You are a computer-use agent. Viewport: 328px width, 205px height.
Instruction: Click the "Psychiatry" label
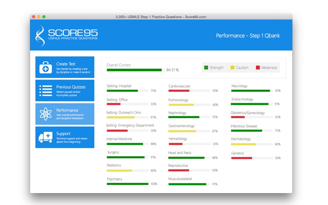click(x=115, y=179)
